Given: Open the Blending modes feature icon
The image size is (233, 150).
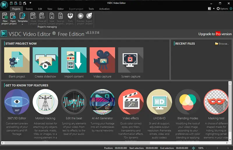Looking at the screenshot, I should click(188, 102).
